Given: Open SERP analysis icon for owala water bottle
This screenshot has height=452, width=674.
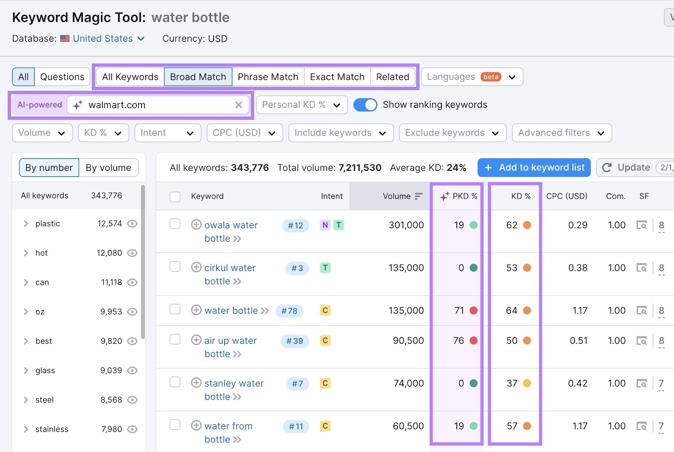Looking at the screenshot, I should 641,225.
